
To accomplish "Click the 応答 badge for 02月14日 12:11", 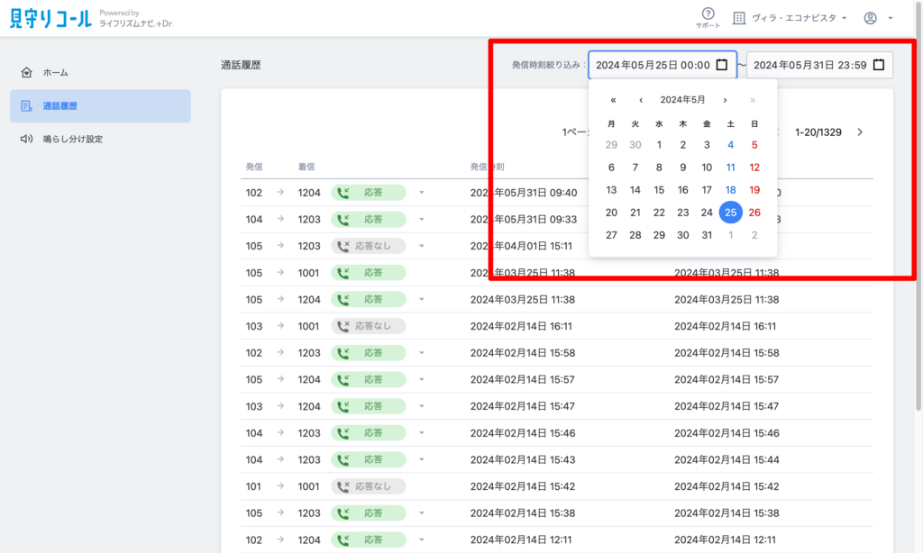I will coord(369,539).
